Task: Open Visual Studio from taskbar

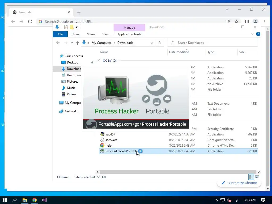Action: click(x=44, y=200)
